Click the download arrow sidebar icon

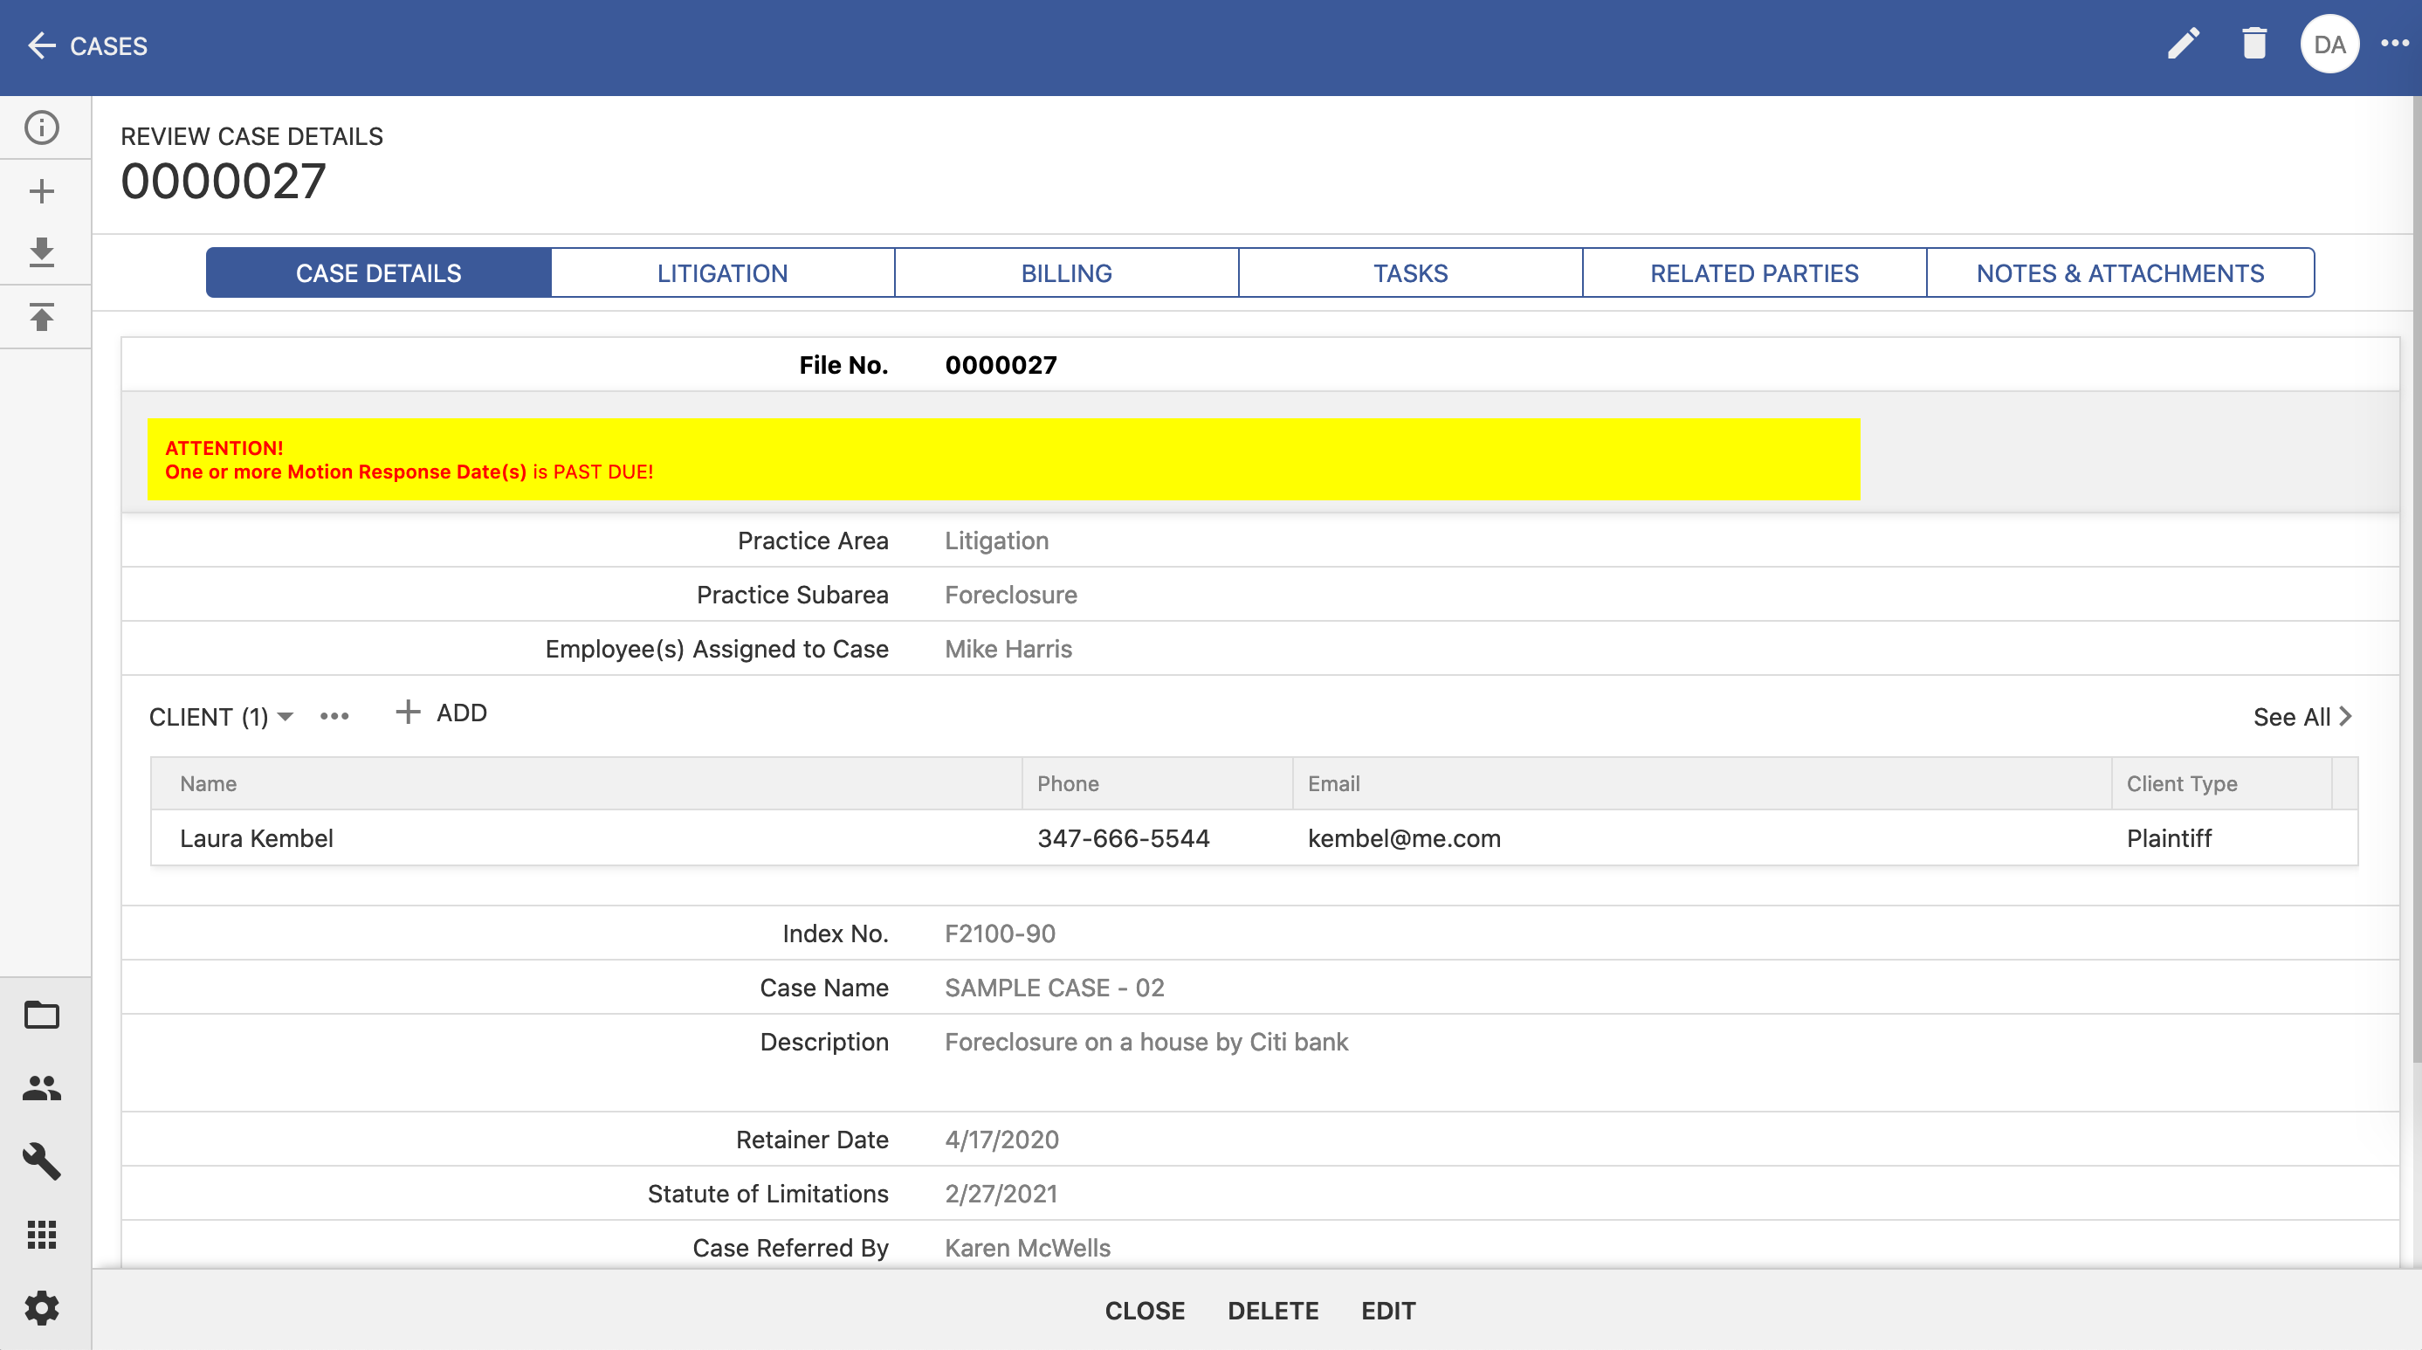(41, 253)
